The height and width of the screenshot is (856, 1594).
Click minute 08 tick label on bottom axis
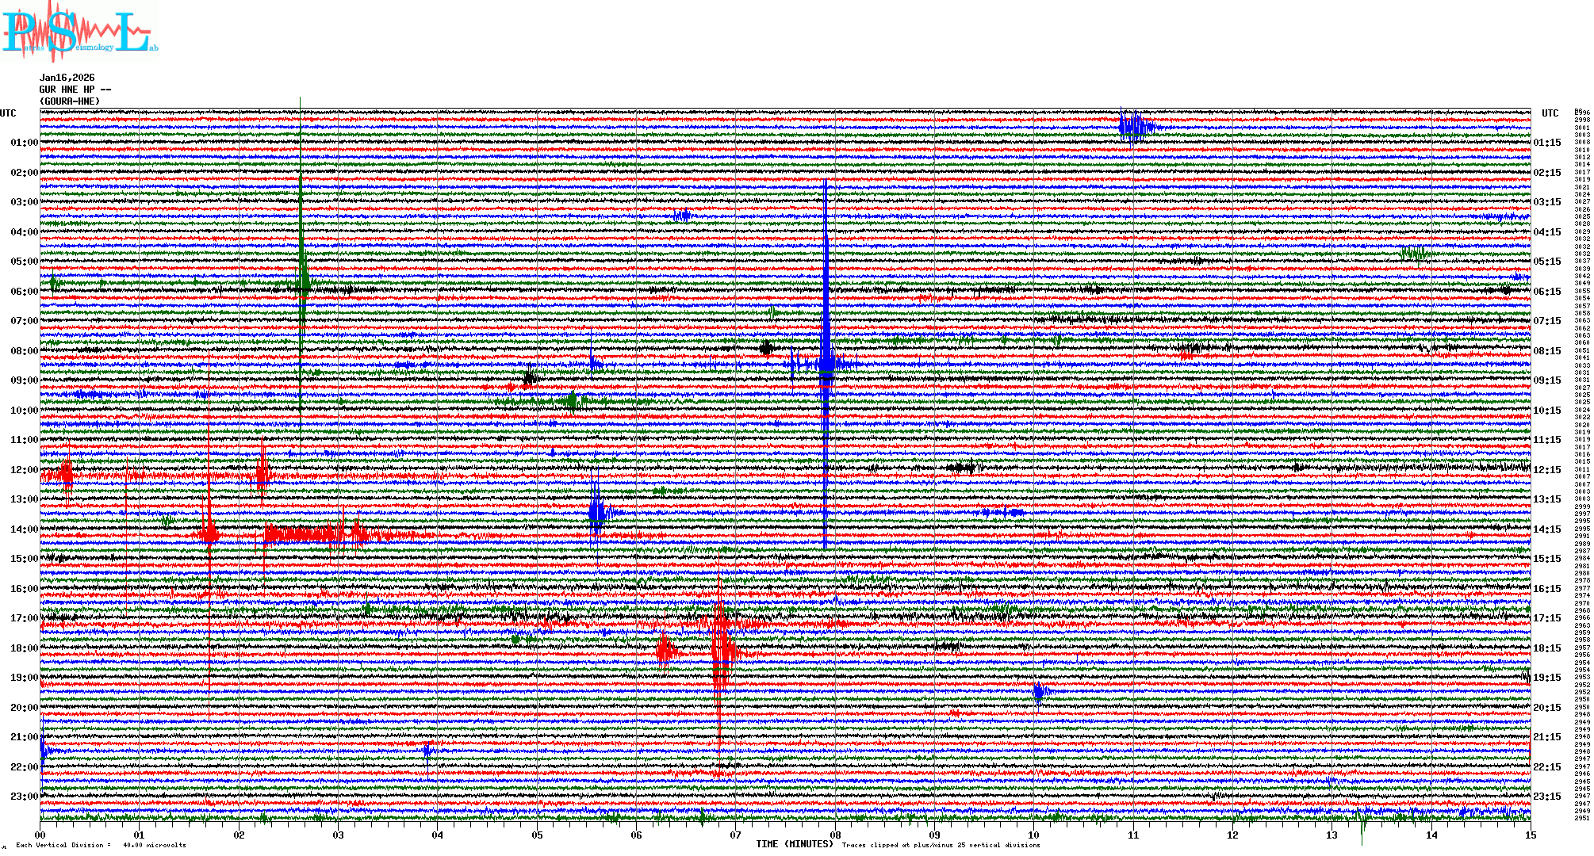(x=835, y=835)
